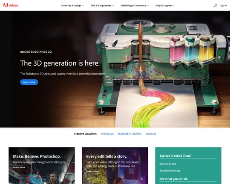Open See plans & pricing link
The height and width of the screenshot is (184, 230).
tap(170, 171)
